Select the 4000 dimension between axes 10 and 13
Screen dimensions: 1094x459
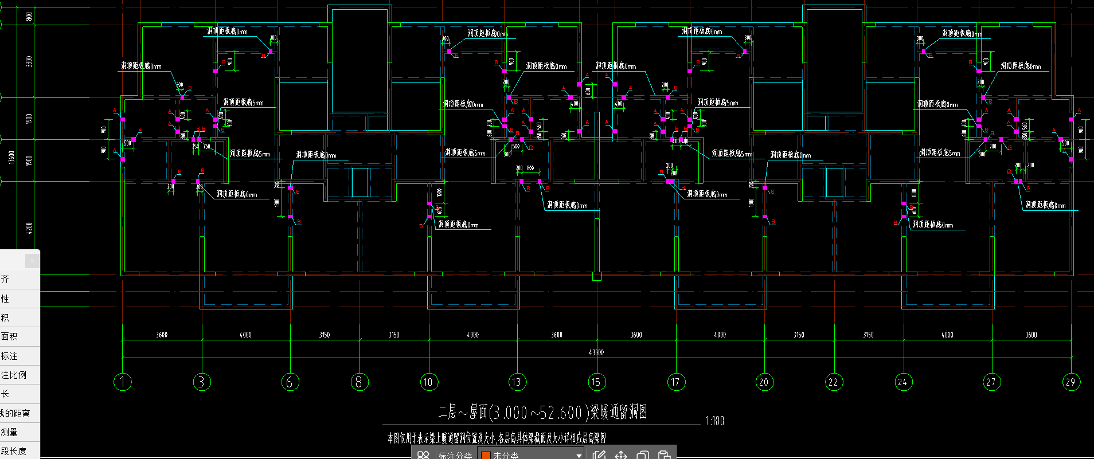click(472, 335)
